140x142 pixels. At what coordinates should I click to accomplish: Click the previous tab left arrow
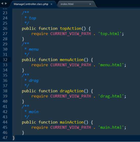pyautogui.click(x=2, y=4)
